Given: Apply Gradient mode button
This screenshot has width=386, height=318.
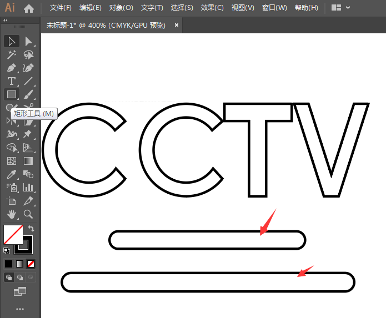Looking at the screenshot, I should [19, 264].
